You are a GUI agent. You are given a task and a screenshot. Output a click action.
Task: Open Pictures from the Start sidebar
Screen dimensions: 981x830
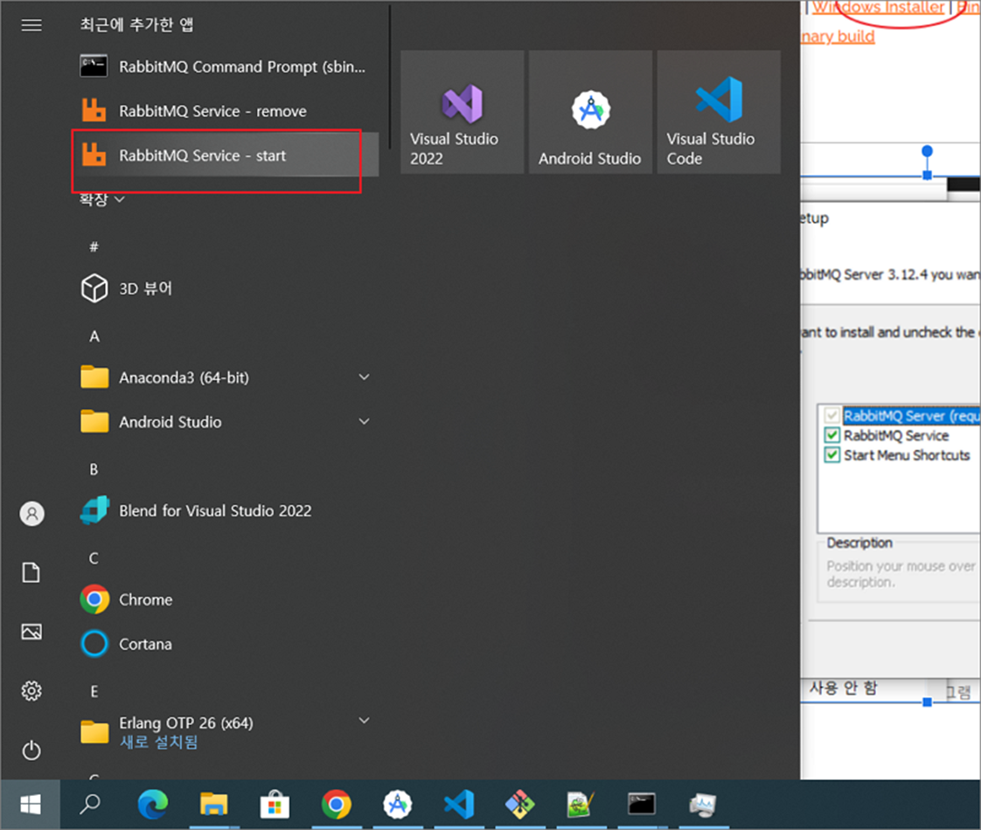(x=31, y=632)
